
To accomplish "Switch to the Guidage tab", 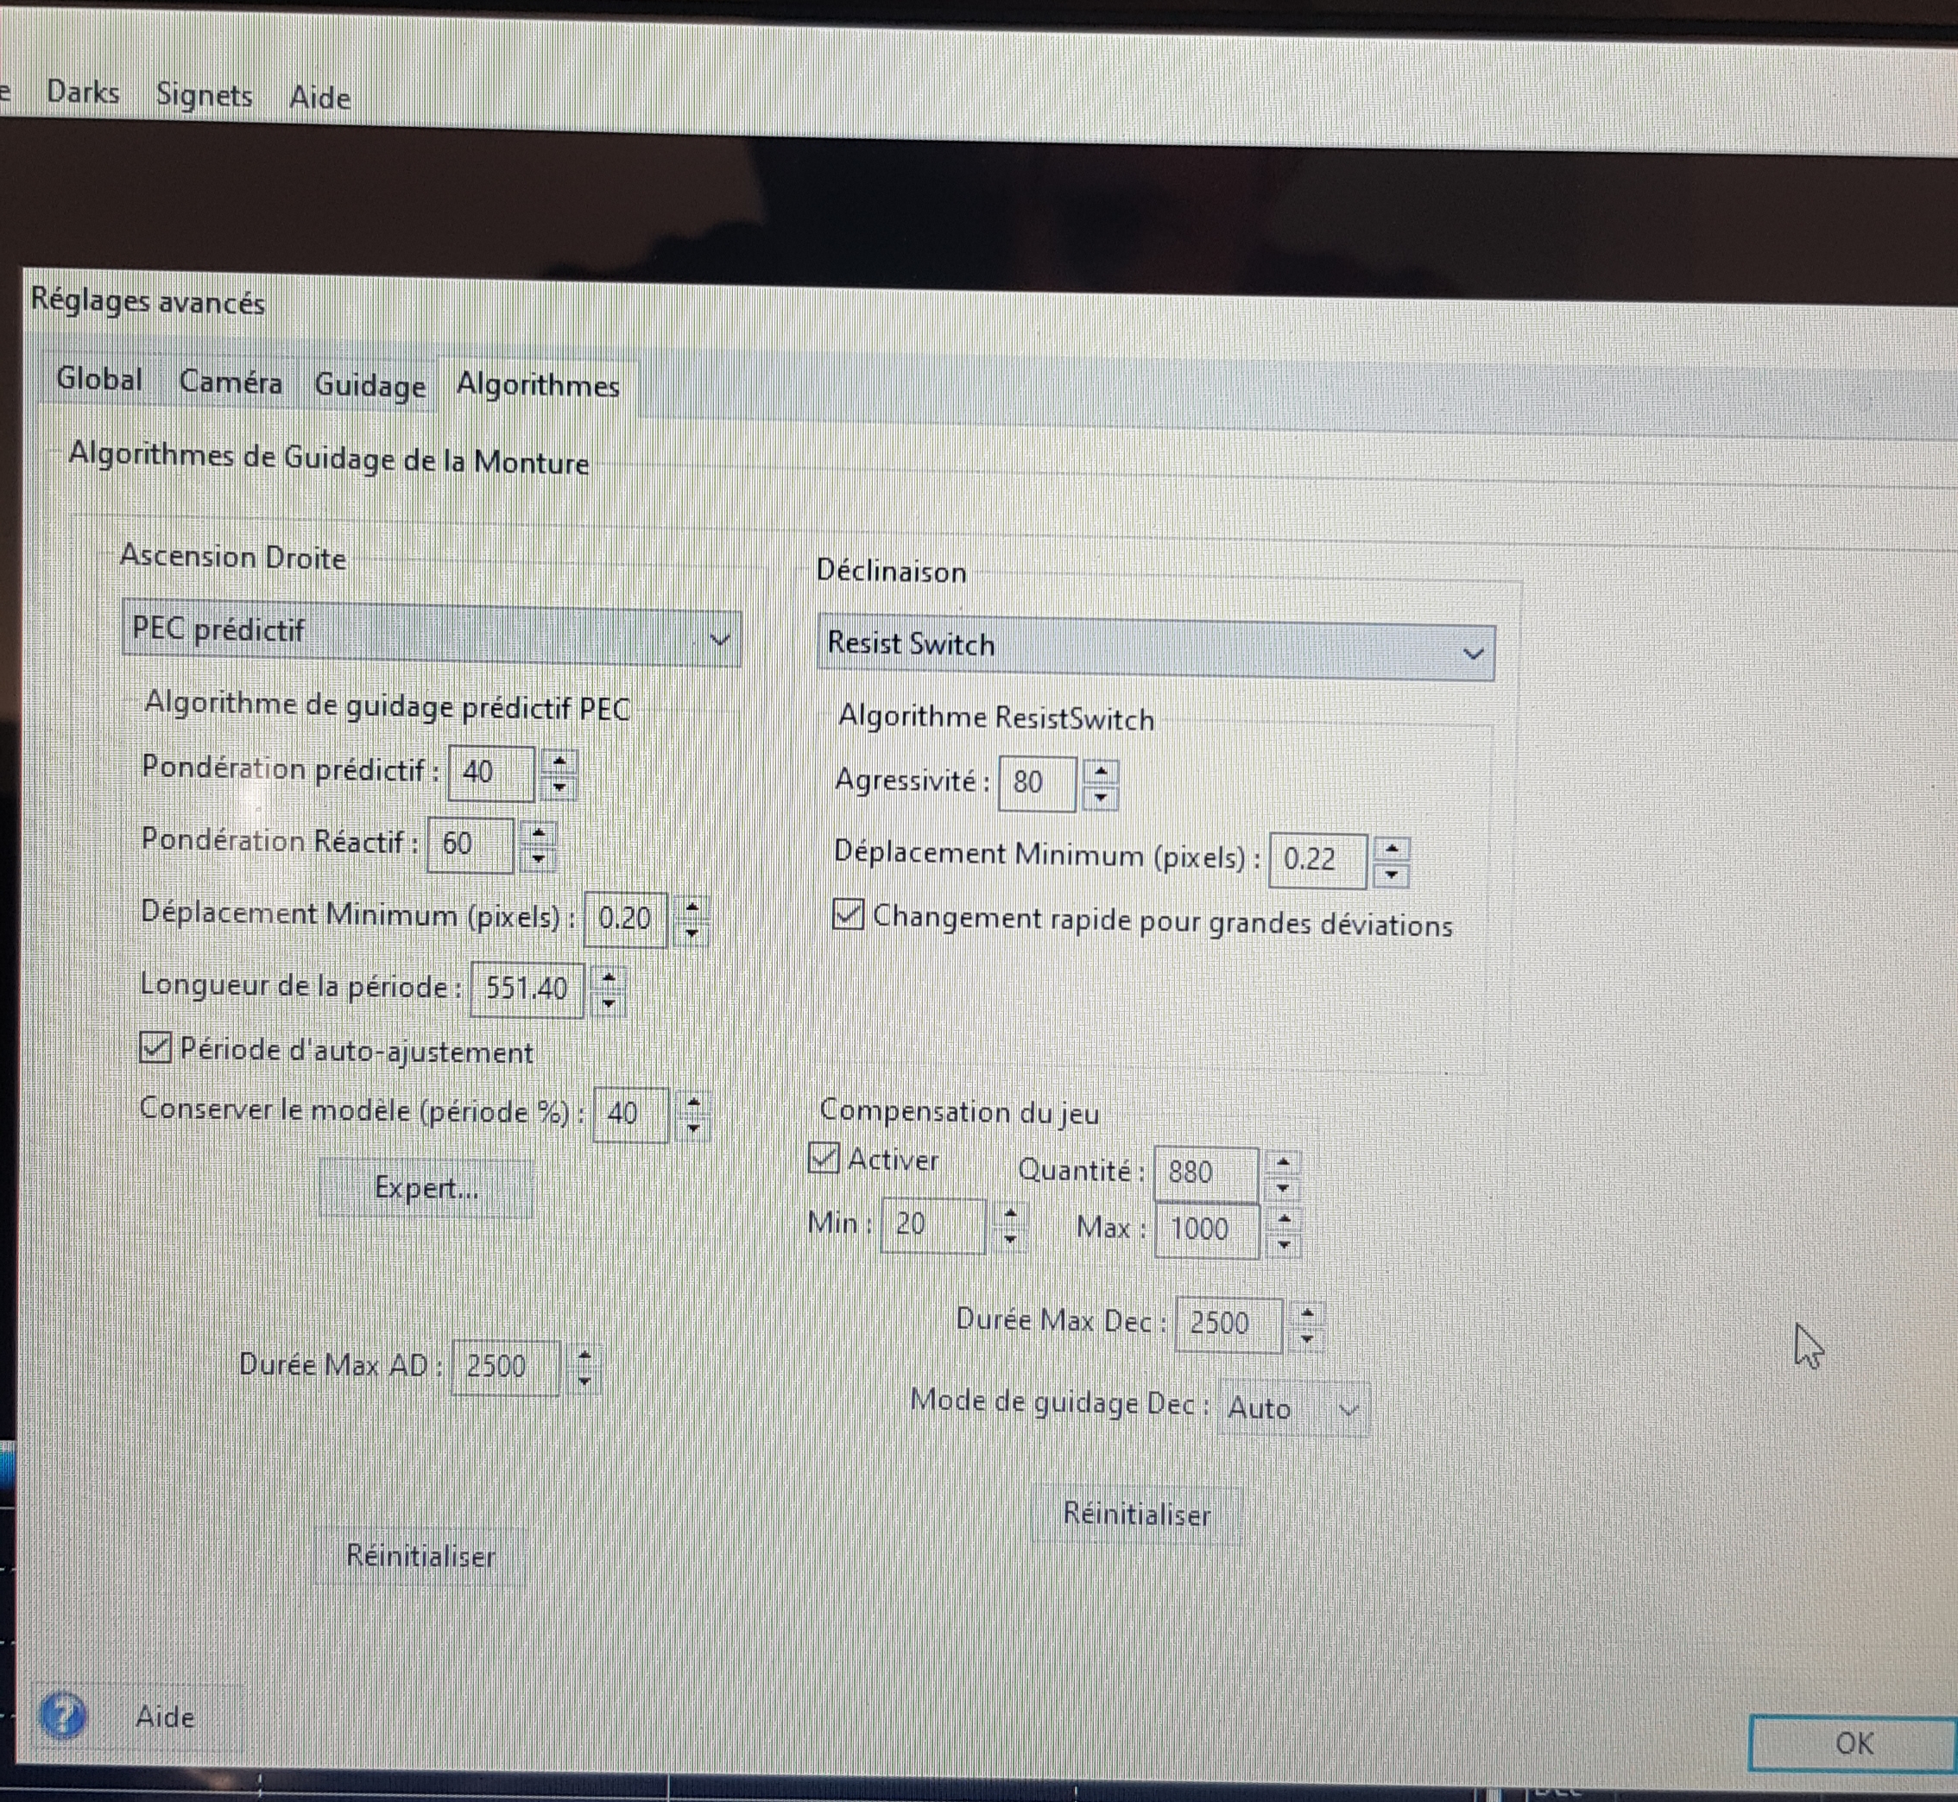I will pos(369,384).
